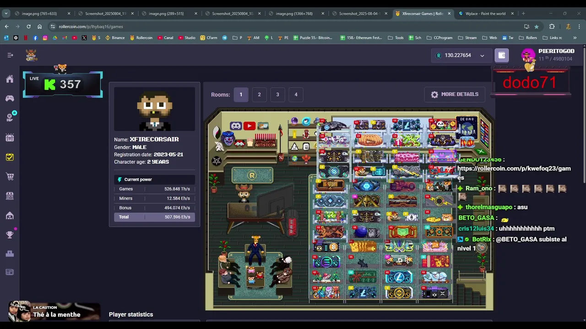The height and width of the screenshot is (329, 586).
Task: Open Chrome three-dot menu
Action: point(580,27)
